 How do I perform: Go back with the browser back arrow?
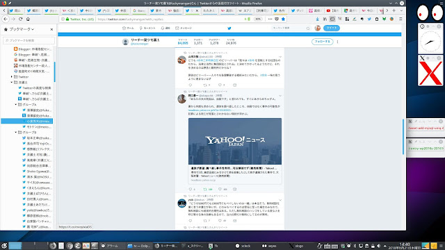[6, 19]
